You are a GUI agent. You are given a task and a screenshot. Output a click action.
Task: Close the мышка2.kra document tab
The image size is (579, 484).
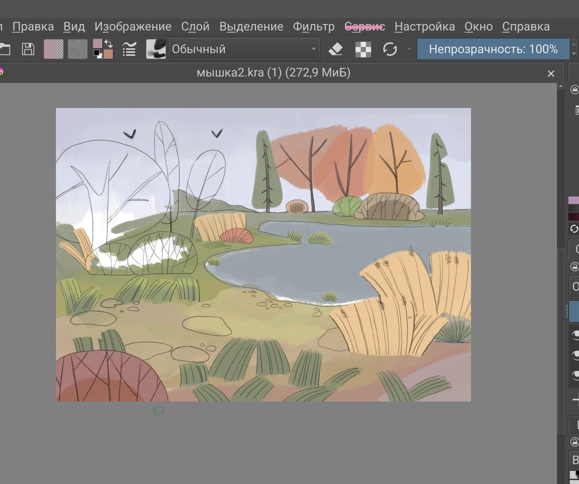point(551,74)
